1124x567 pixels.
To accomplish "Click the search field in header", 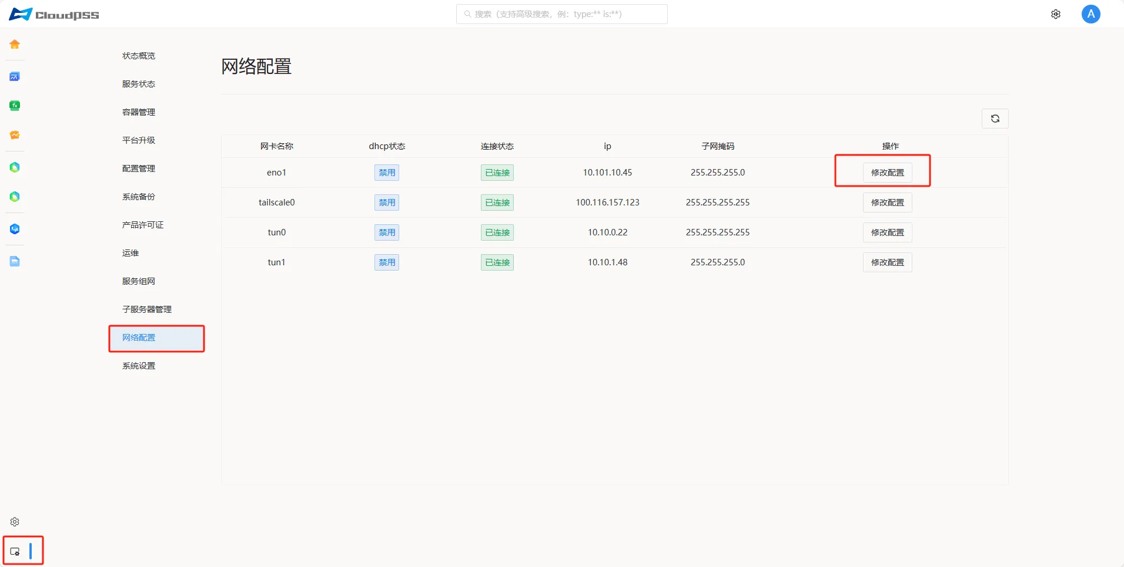I will coord(562,14).
